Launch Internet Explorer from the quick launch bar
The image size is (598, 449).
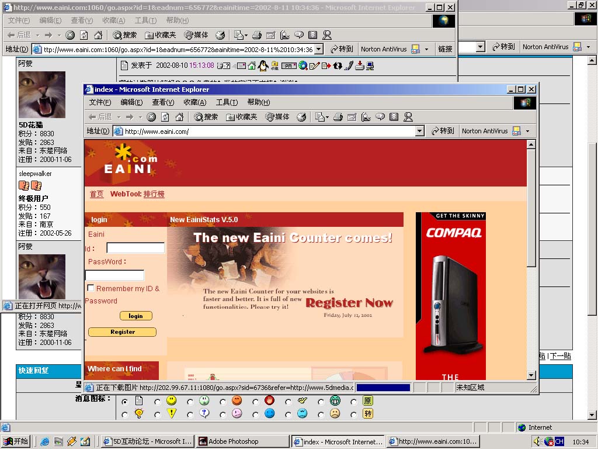pyautogui.click(x=44, y=442)
